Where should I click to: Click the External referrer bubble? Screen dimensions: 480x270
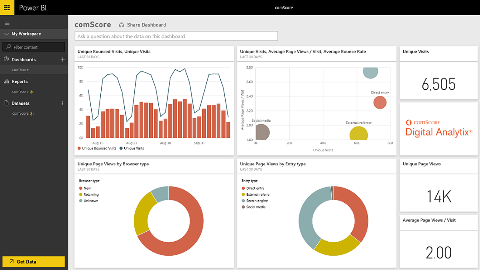pos(358,133)
